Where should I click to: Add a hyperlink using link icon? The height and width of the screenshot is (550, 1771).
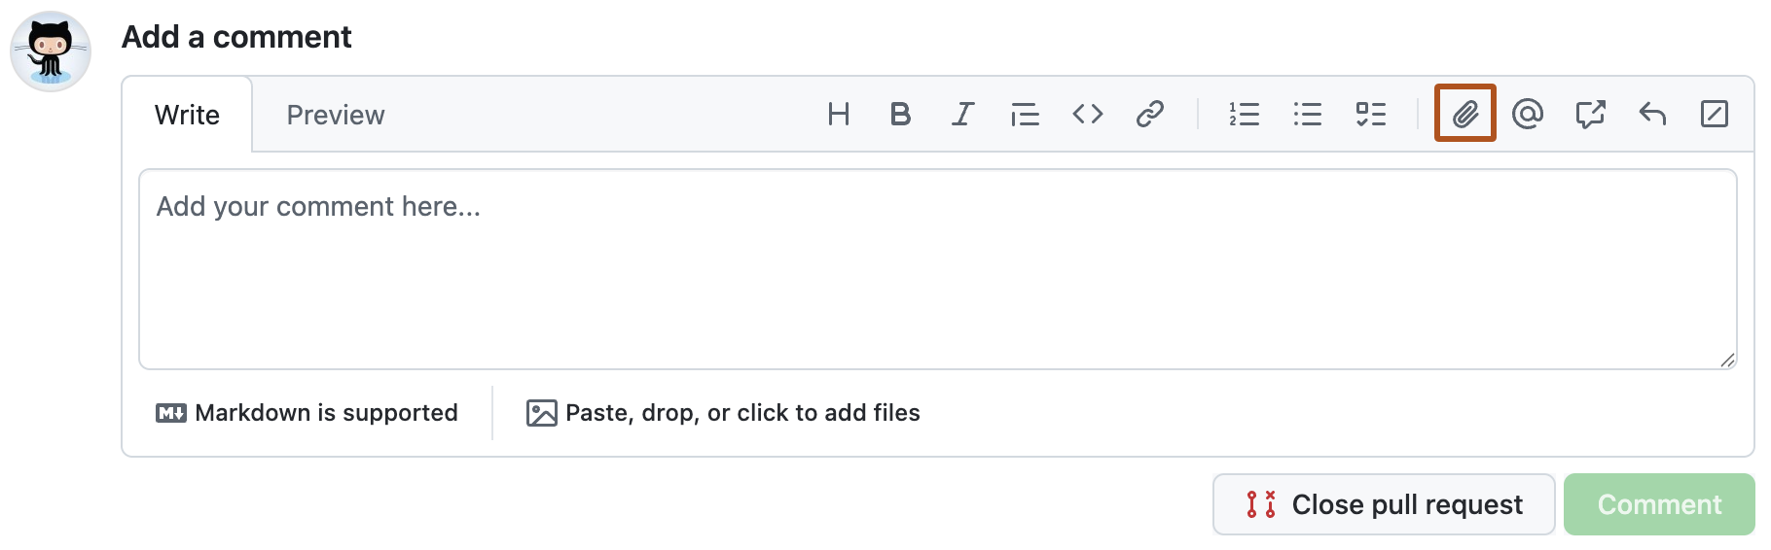click(x=1149, y=115)
